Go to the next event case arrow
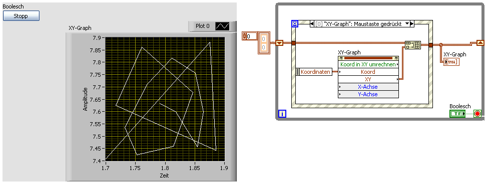 [x=412, y=24]
